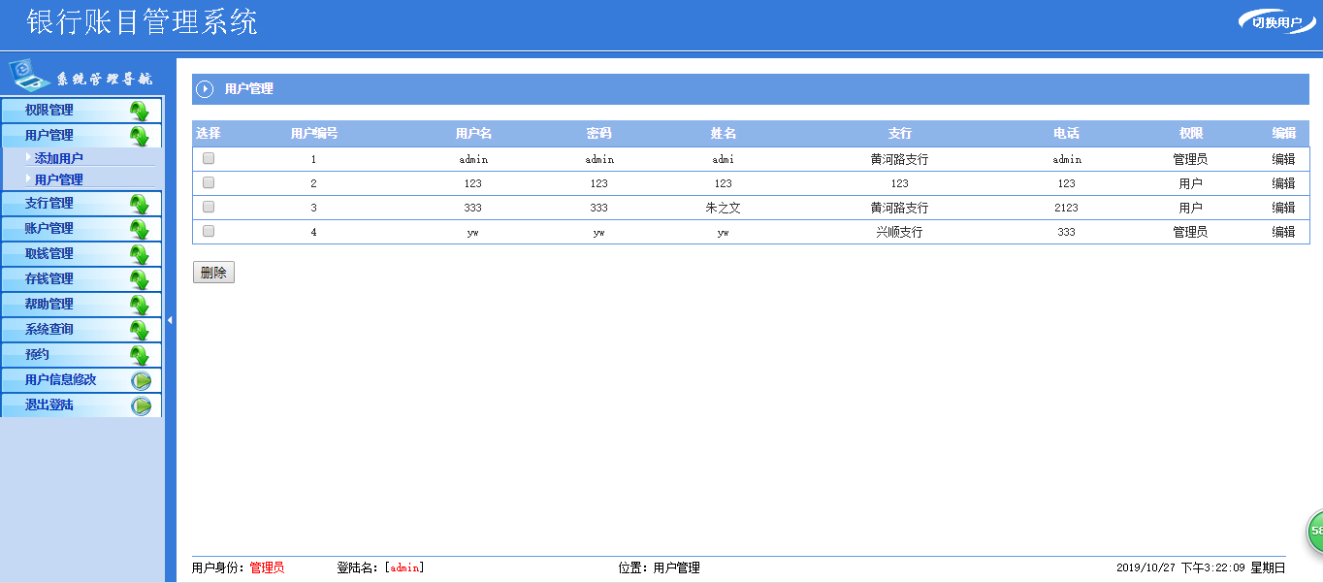This screenshot has height=583, width=1323.
Task: Click green arrow icon beside 用户管理 menu
Action: pyautogui.click(x=140, y=136)
